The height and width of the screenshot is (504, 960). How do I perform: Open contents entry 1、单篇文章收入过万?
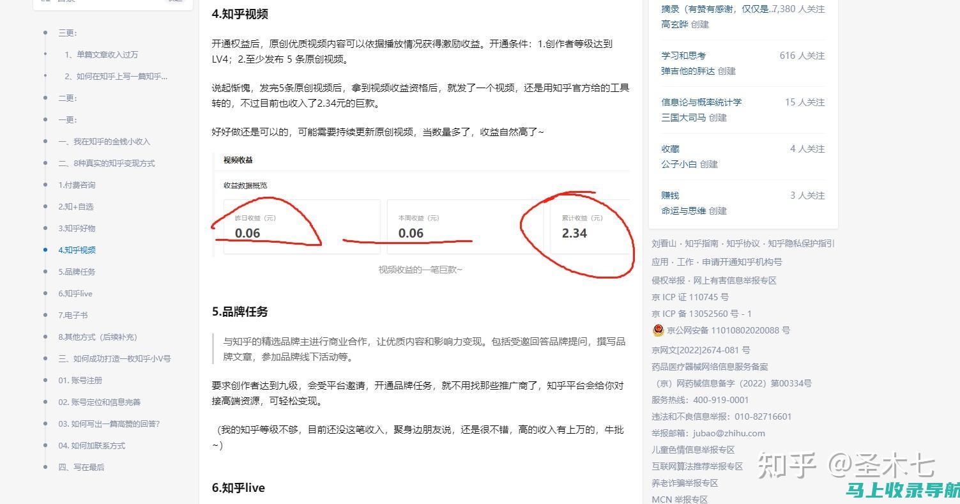(x=101, y=54)
